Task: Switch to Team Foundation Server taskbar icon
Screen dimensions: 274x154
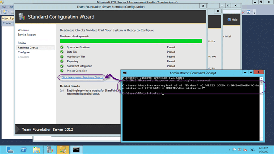Action: [x=50, y=150]
